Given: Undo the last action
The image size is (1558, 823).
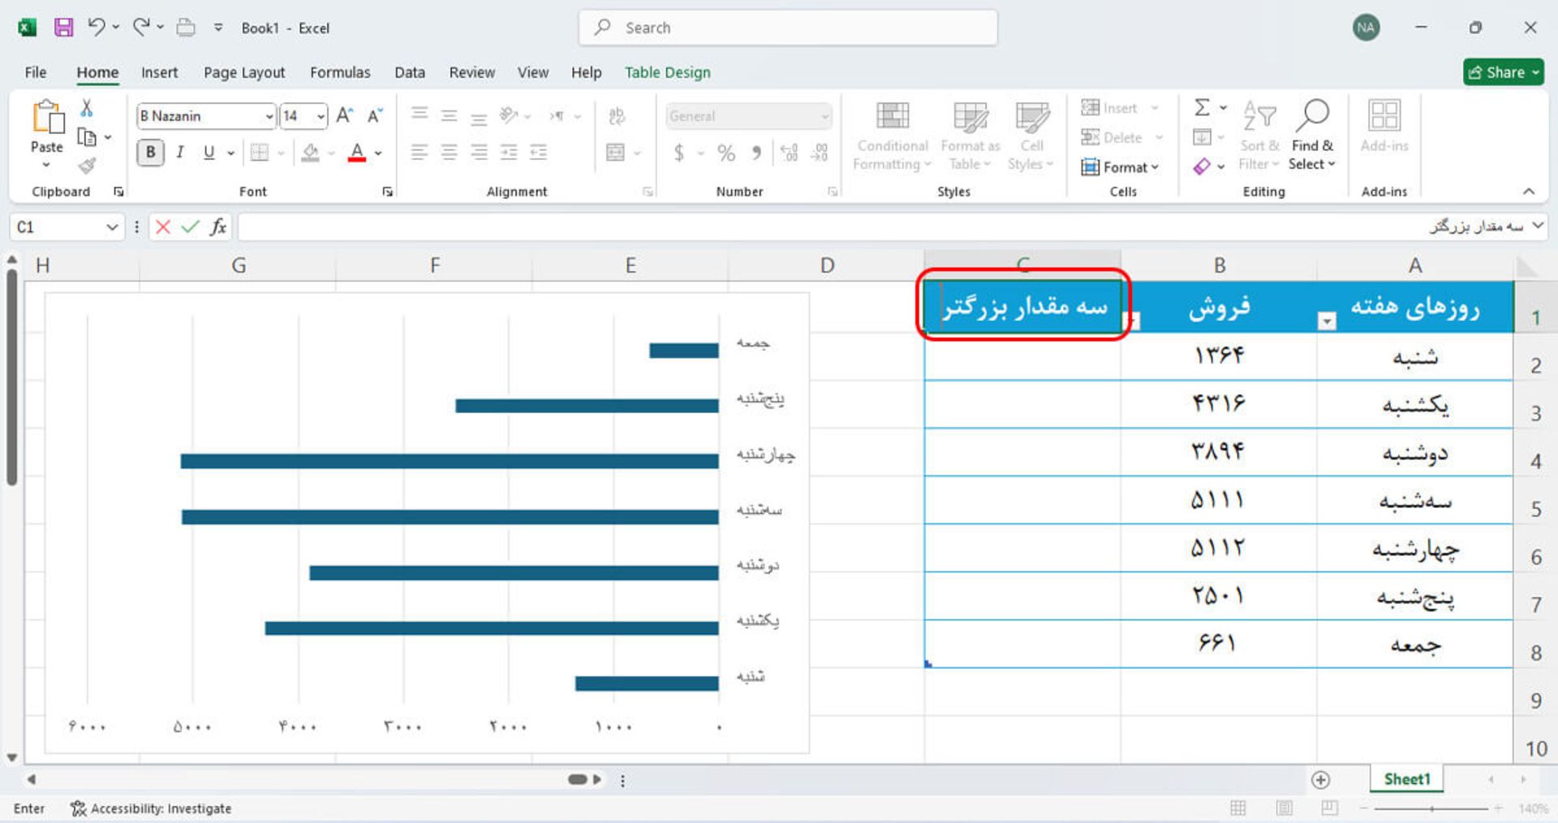Looking at the screenshot, I should click(x=96, y=27).
